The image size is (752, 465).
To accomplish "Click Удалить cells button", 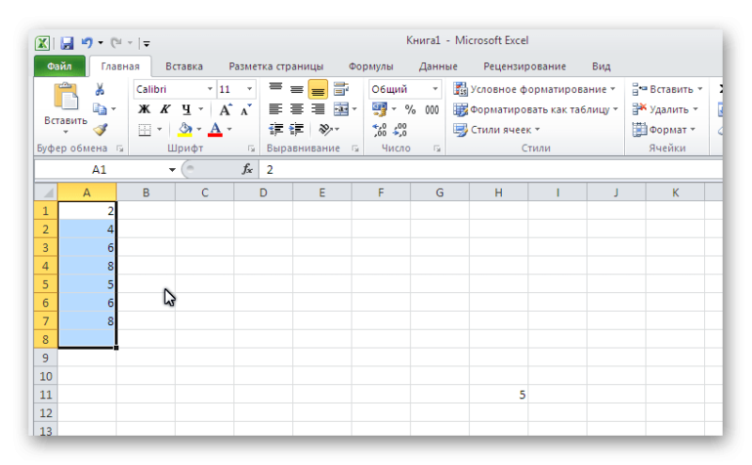I will [665, 109].
